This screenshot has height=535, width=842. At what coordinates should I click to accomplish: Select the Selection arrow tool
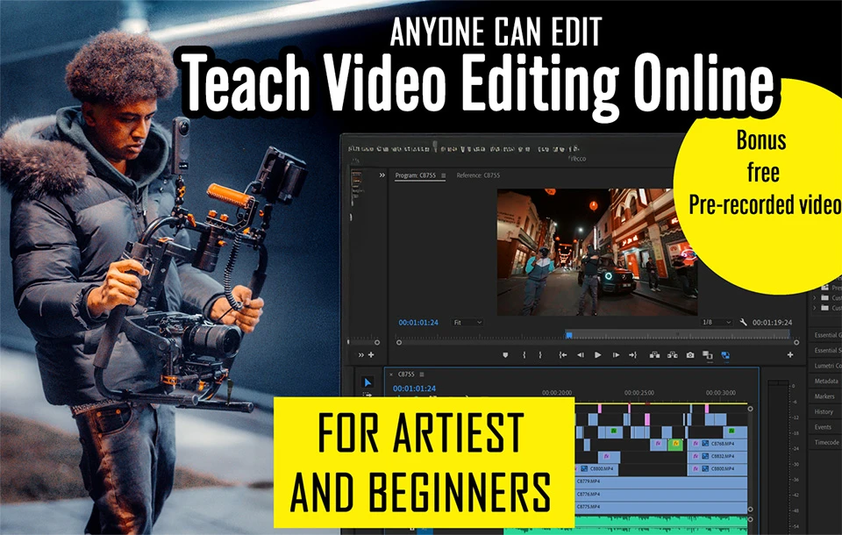pyautogui.click(x=367, y=382)
